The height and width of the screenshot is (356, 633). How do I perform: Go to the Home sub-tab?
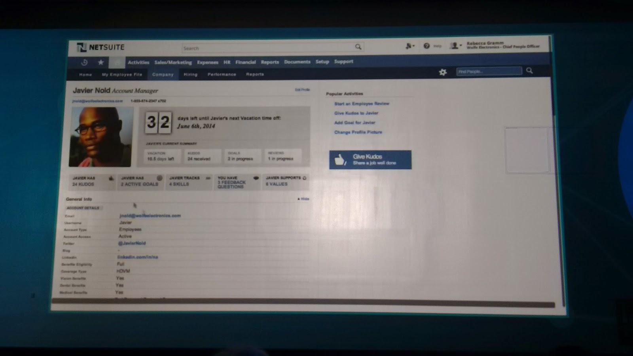pos(85,74)
